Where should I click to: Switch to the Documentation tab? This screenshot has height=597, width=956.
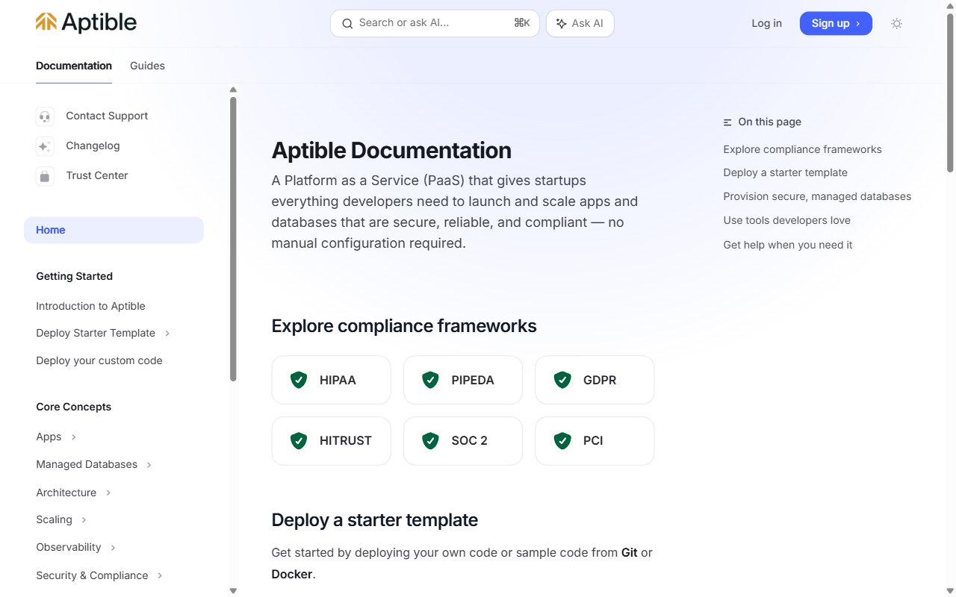point(74,66)
